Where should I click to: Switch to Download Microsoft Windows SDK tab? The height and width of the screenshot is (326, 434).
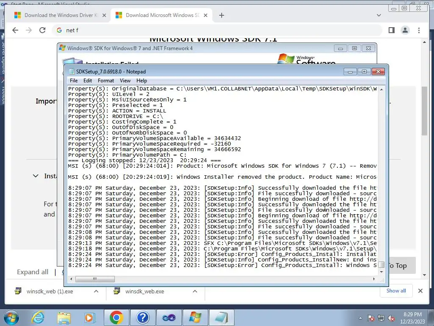pos(162,15)
